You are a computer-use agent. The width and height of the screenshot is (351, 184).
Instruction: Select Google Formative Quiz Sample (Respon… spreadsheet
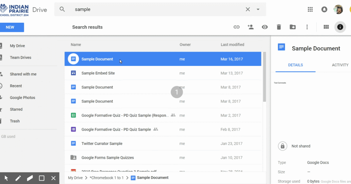point(163,115)
